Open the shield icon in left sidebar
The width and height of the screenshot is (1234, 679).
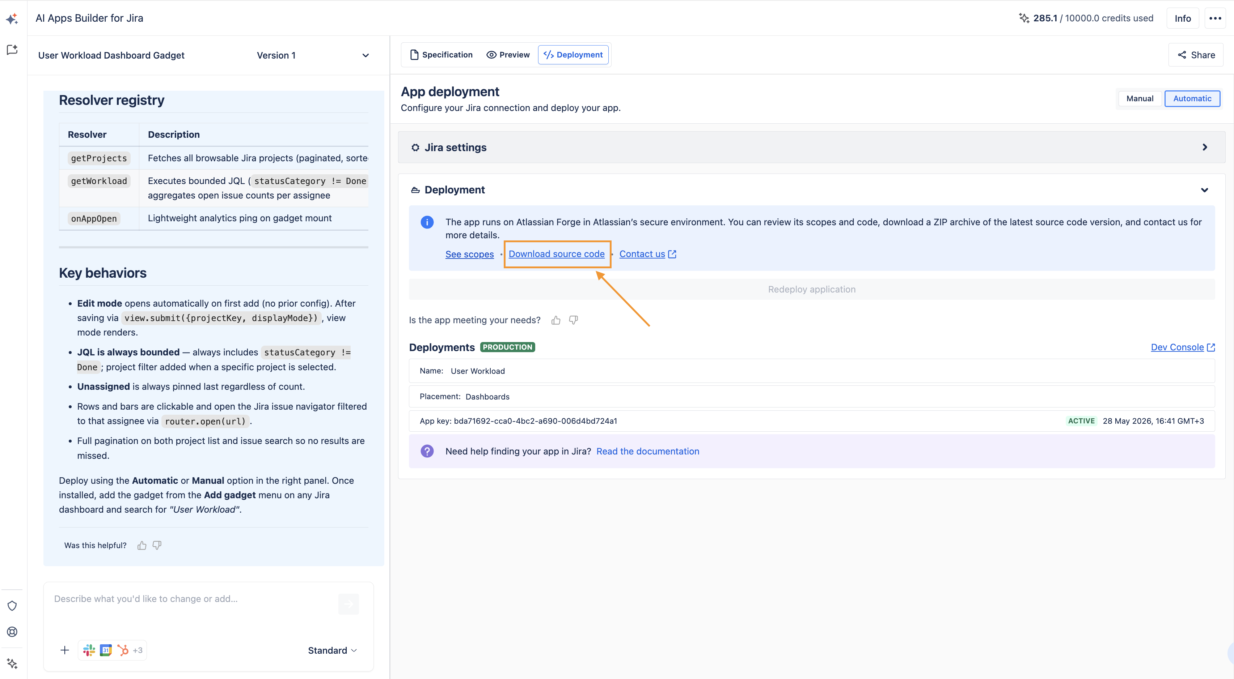[x=12, y=606]
